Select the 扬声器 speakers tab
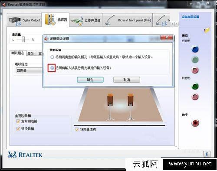Viewport: 217px width, 171px height. pyautogui.click(x=56, y=20)
